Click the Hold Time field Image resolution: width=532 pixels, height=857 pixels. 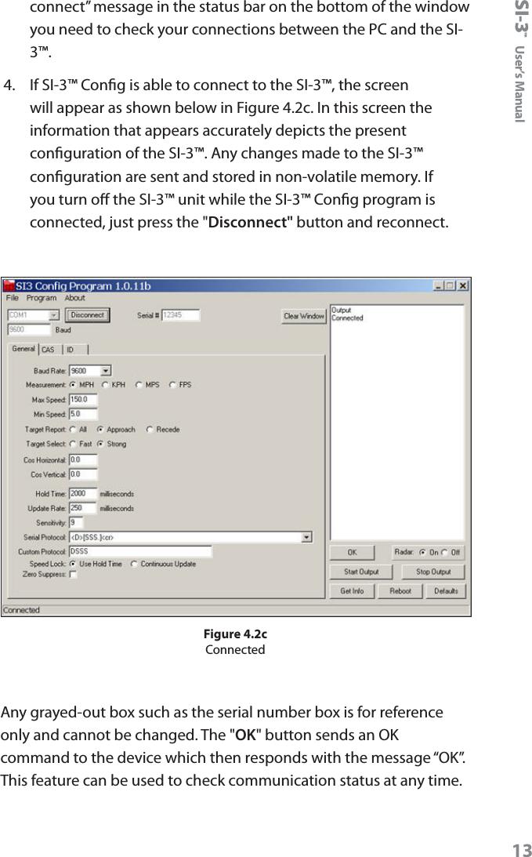(83, 493)
